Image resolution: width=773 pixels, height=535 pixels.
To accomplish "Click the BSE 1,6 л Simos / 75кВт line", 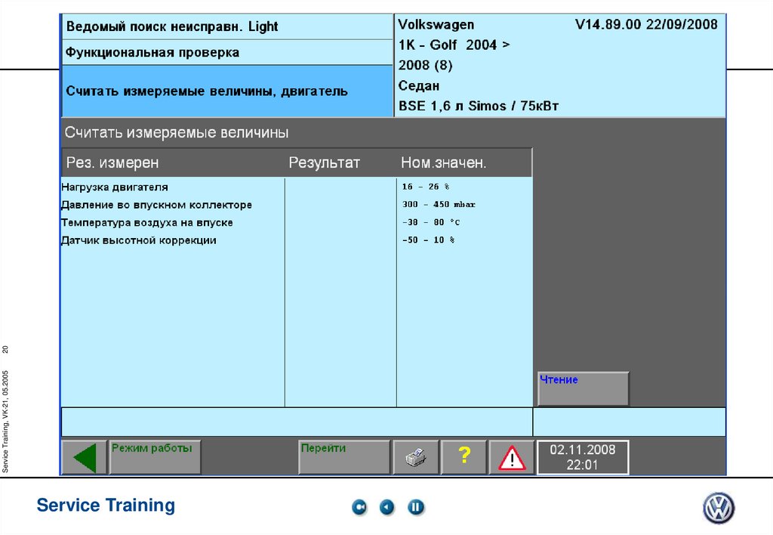I will [478, 106].
